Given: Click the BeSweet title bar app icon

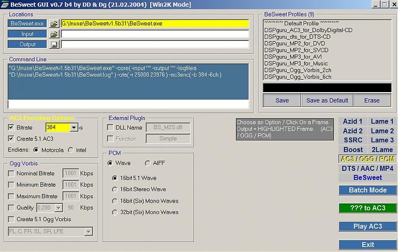Looking at the screenshot, I should click(x=5, y=4).
